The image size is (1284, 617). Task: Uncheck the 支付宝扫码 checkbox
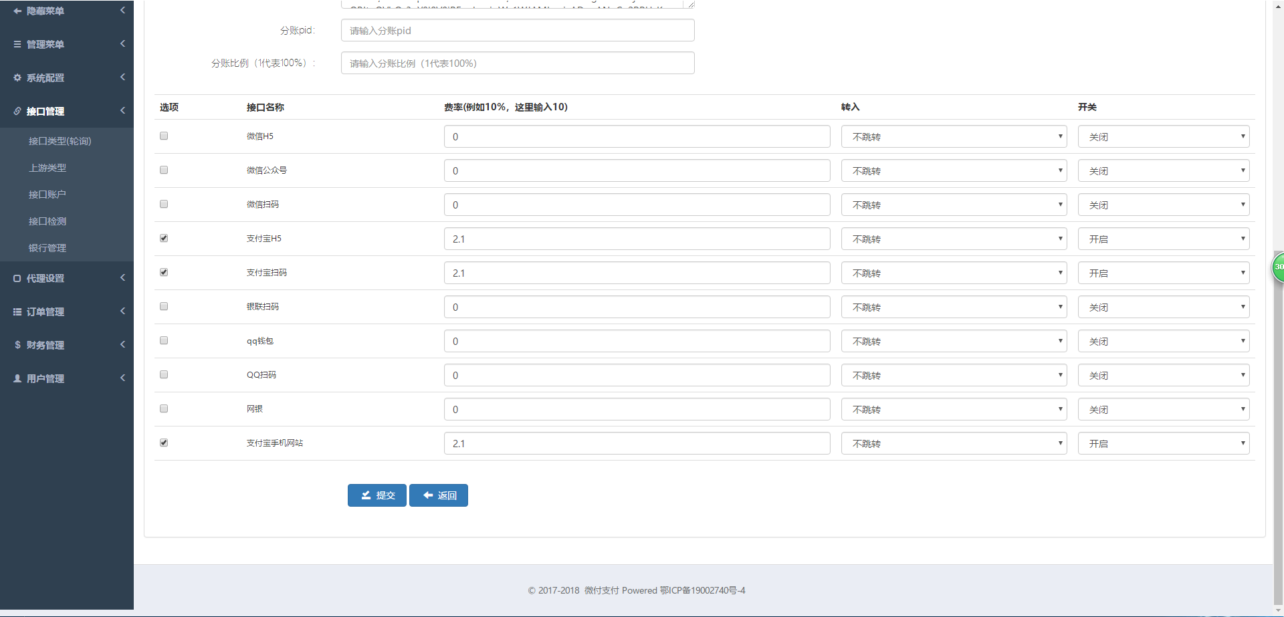[x=164, y=272]
